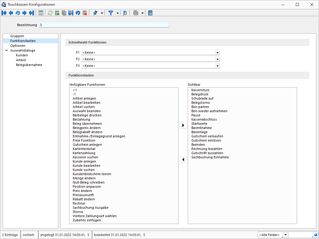Click the blue book icon in toolbar
Image resolution: width=319 pixels, height=239 pixels.
click(x=150, y=13)
